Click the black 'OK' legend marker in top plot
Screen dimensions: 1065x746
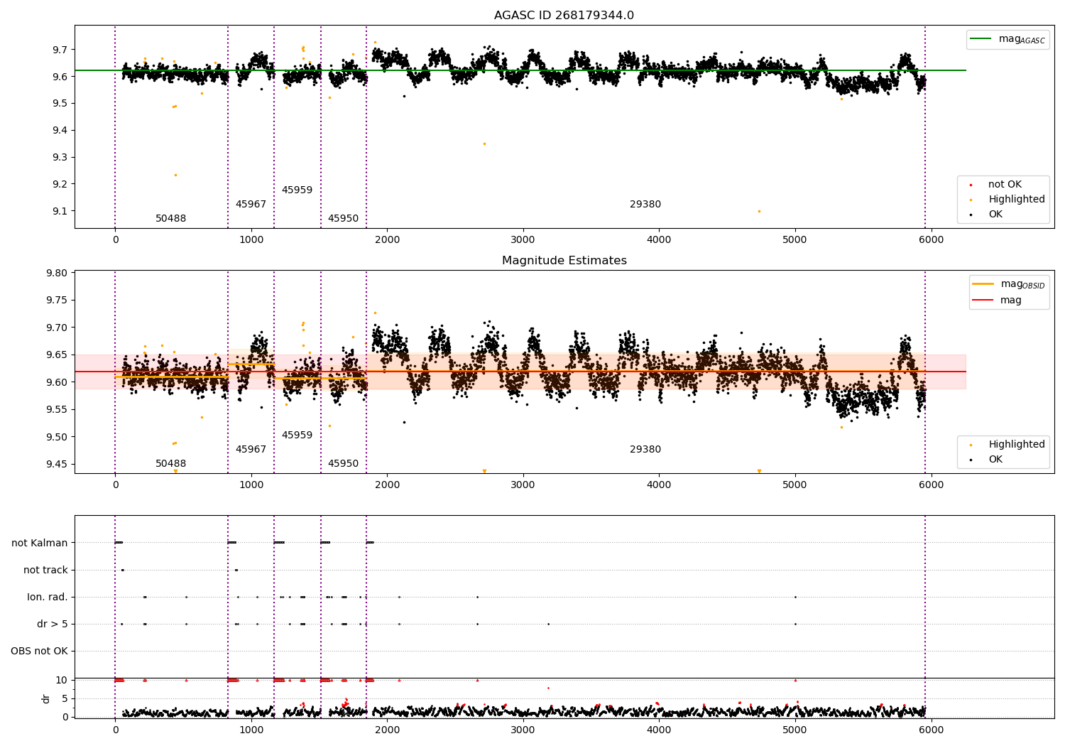971,215
